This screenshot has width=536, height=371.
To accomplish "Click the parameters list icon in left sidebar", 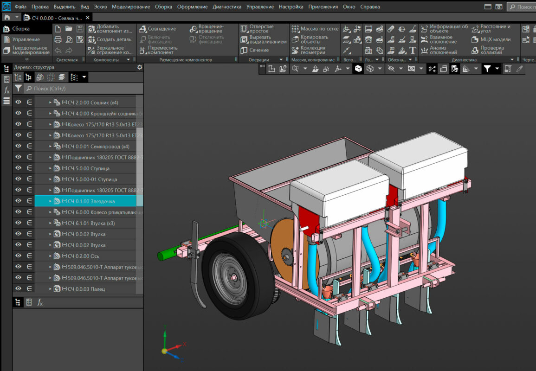I will 6,79.
